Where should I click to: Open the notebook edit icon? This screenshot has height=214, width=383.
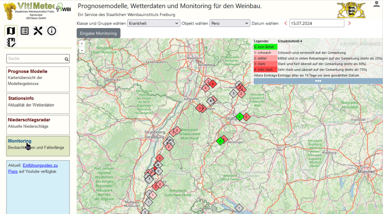11,42
